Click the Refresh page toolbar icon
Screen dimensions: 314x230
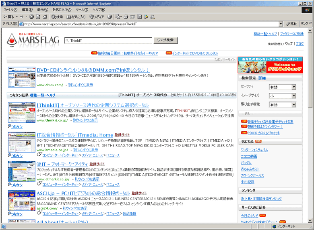pyautogui.click(x=38, y=17)
